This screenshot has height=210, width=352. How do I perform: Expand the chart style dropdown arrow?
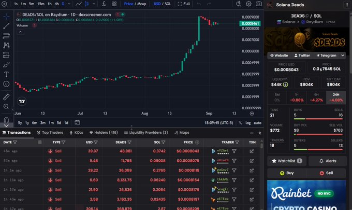tap(94, 4)
